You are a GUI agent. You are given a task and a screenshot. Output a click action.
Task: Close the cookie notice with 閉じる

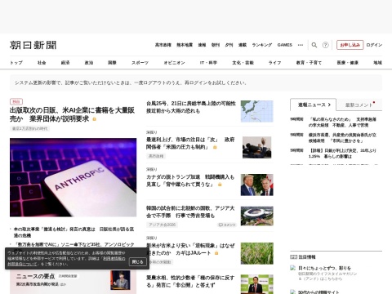[137, 262]
